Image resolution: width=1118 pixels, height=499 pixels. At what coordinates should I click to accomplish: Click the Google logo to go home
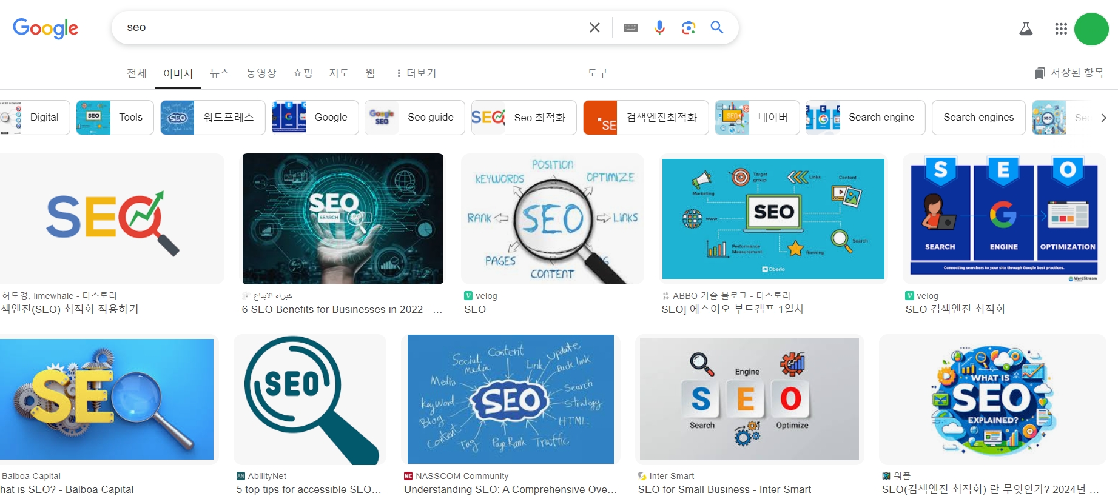click(x=45, y=27)
